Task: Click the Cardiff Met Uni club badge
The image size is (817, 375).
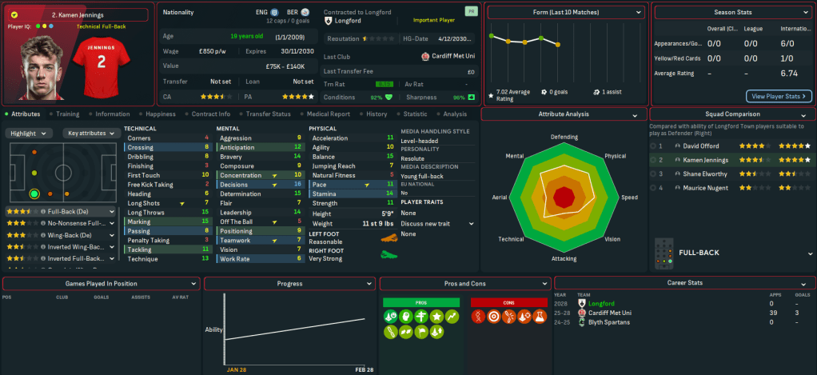Action: tap(424, 56)
